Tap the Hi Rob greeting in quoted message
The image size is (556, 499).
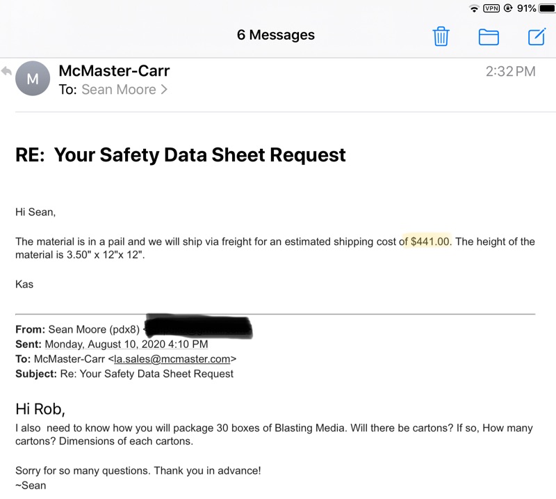(40, 409)
